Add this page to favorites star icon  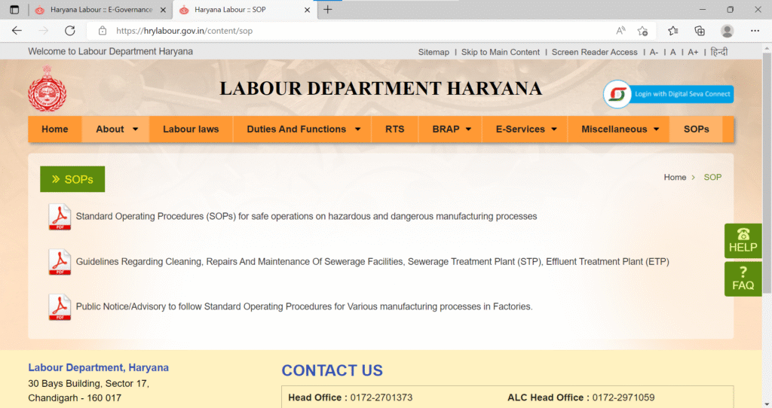[x=642, y=31]
